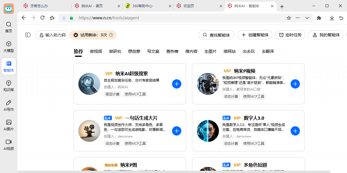
Task: Collapse the sidebar with the panel toggle
Action: click(27, 35)
